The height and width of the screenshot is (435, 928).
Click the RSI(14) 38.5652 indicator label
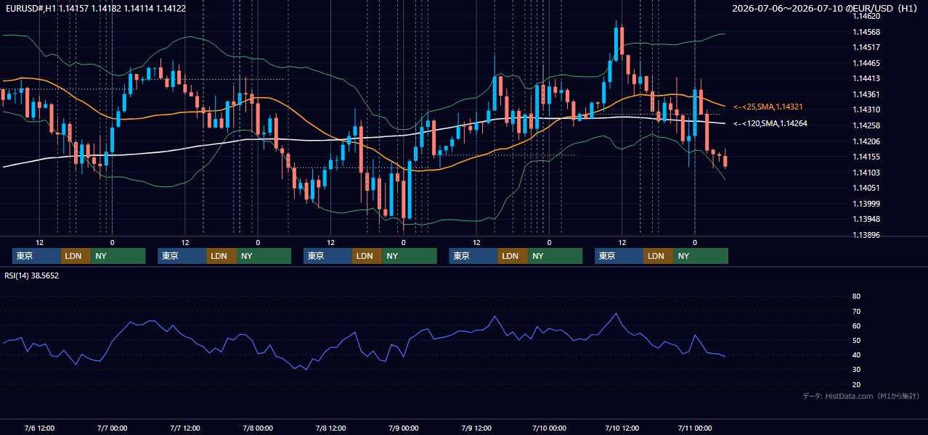coord(32,275)
